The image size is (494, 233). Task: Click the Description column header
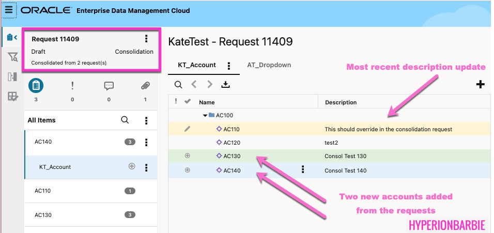[341, 102]
